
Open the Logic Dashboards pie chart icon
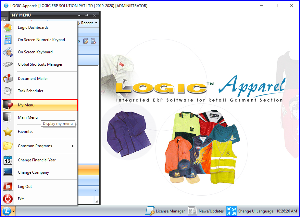tap(8, 27)
